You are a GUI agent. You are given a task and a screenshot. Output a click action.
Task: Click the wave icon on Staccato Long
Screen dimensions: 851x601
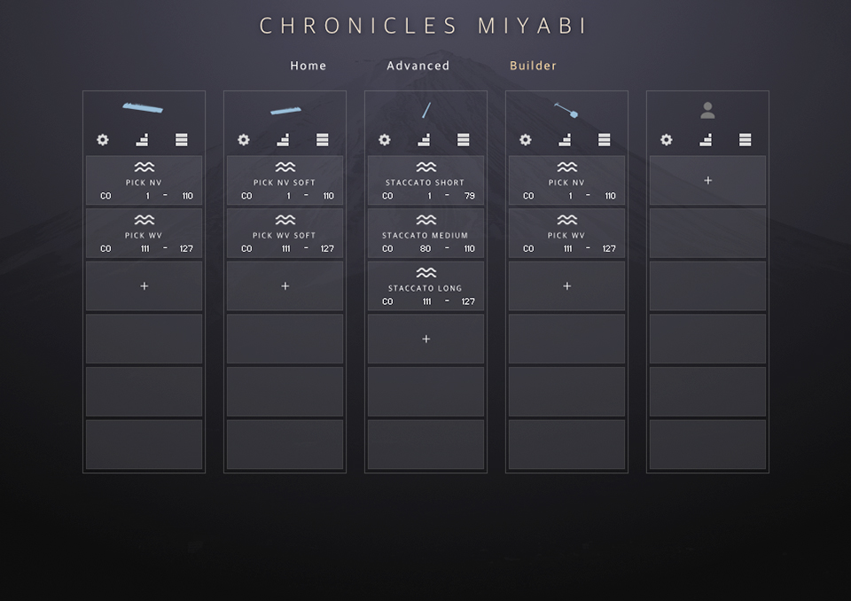426,273
